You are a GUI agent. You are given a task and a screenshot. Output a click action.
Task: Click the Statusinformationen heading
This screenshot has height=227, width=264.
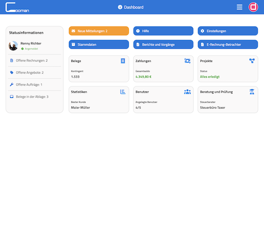tap(26, 33)
